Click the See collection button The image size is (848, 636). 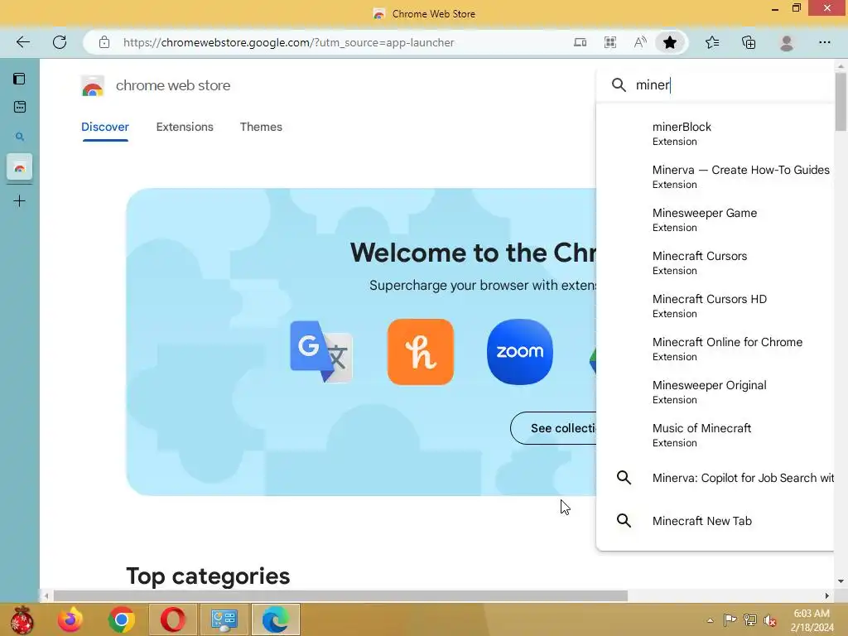553,428
